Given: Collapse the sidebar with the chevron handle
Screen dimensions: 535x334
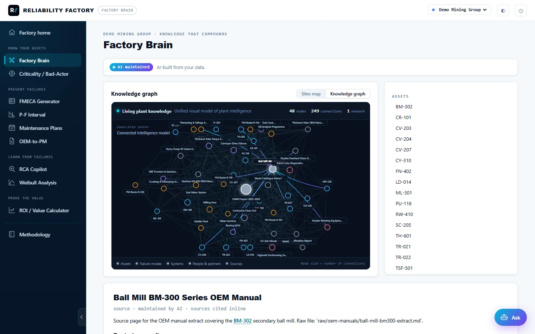Looking at the screenshot, I should coord(82,317).
